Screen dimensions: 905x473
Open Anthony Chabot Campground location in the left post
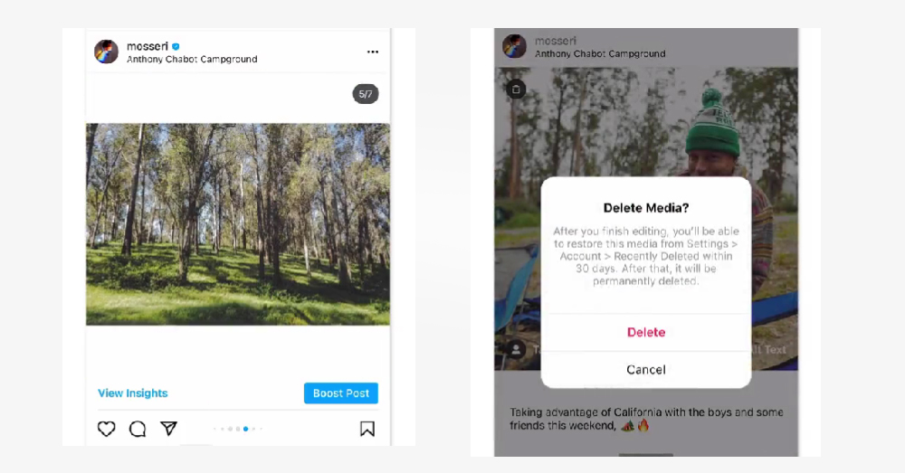192,59
